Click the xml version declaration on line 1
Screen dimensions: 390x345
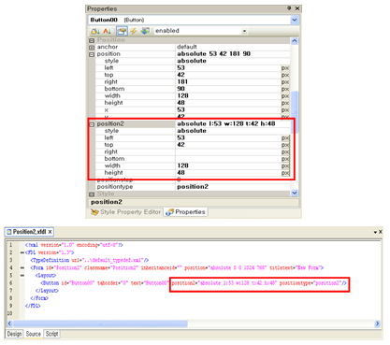pyautogui.click(x=74, y=245)
